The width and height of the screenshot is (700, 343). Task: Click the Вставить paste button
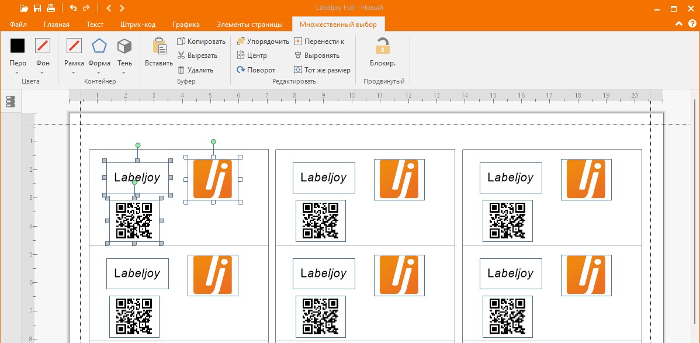pos(159,52)
